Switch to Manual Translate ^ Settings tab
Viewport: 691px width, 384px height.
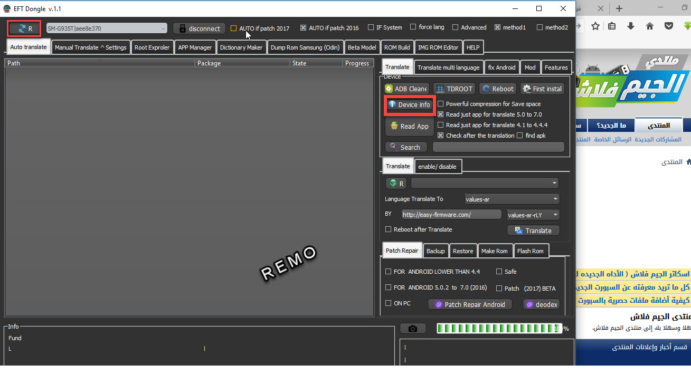[x=90, y=47]
